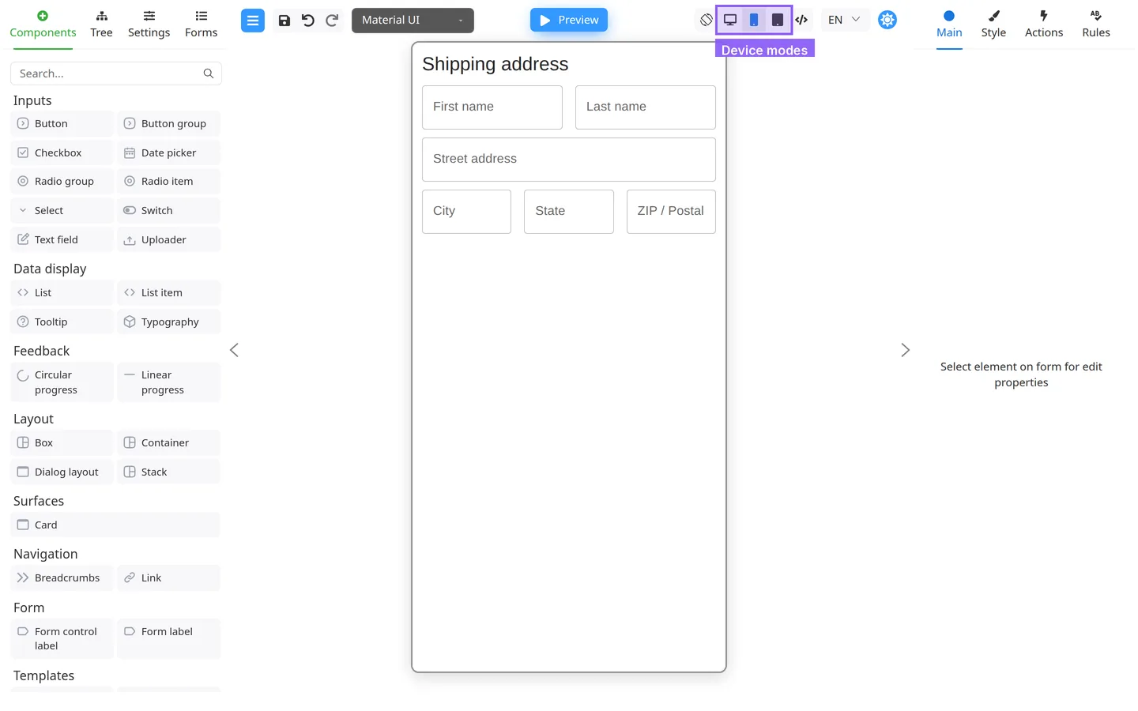Select the List item component
Screen dimensions: 1138x711
(x=169, y=293)
